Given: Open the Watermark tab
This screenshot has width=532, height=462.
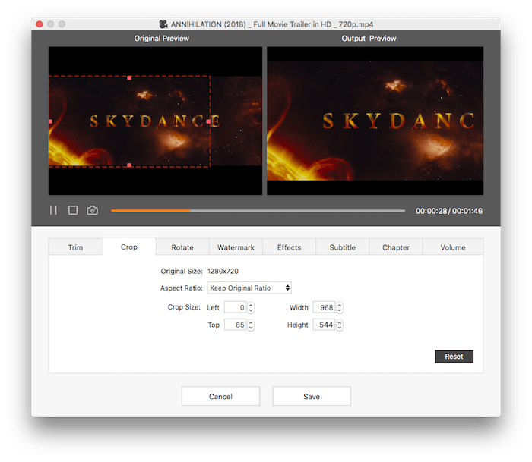Looking at the screenshot, I should (x=236, y=247).
